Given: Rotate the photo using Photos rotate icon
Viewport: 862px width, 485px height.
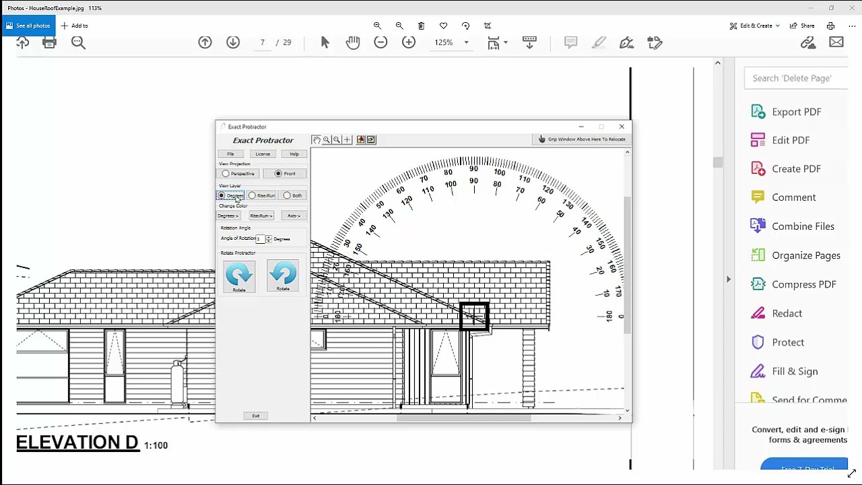Looking at the screenshot, I should (x=465, y=26).
